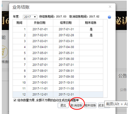The height and width of the screenshot is (114, 128).
Task: Select end date 2017-07-31 cell
Action: point(66,65)
